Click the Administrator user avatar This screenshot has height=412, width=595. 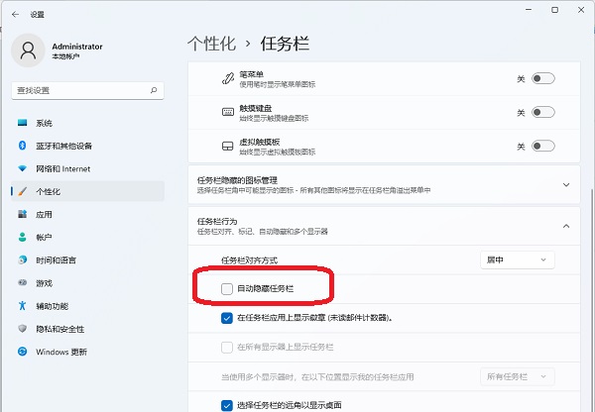pos(28,51)
